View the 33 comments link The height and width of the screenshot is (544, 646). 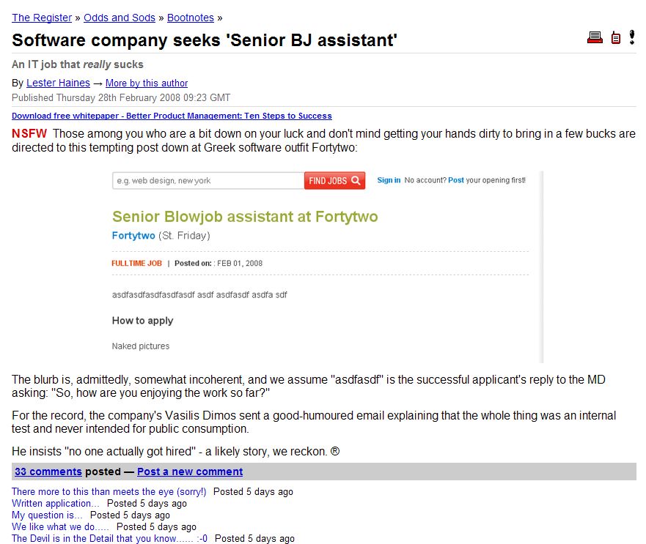[48, 472]
